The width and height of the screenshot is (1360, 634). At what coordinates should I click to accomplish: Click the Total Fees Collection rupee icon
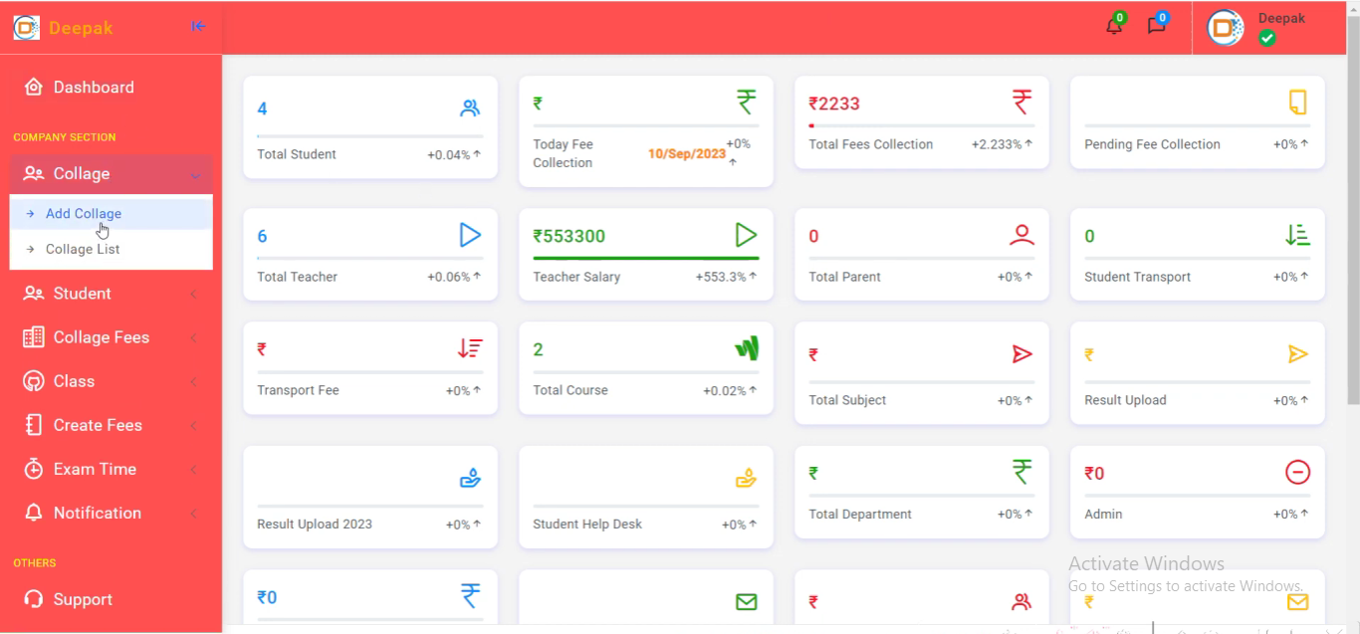(x=1021, y=103)
